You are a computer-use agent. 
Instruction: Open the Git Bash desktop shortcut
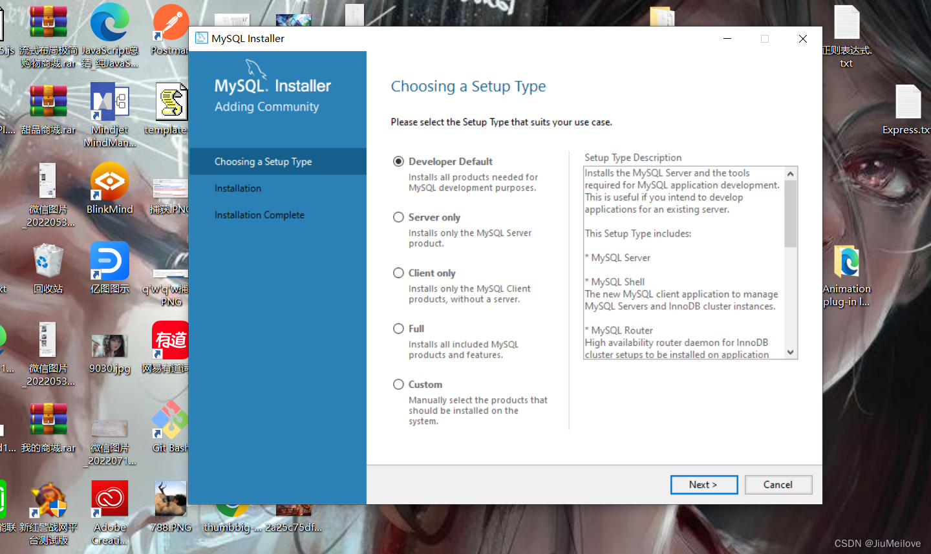click(x=171, y=427)
